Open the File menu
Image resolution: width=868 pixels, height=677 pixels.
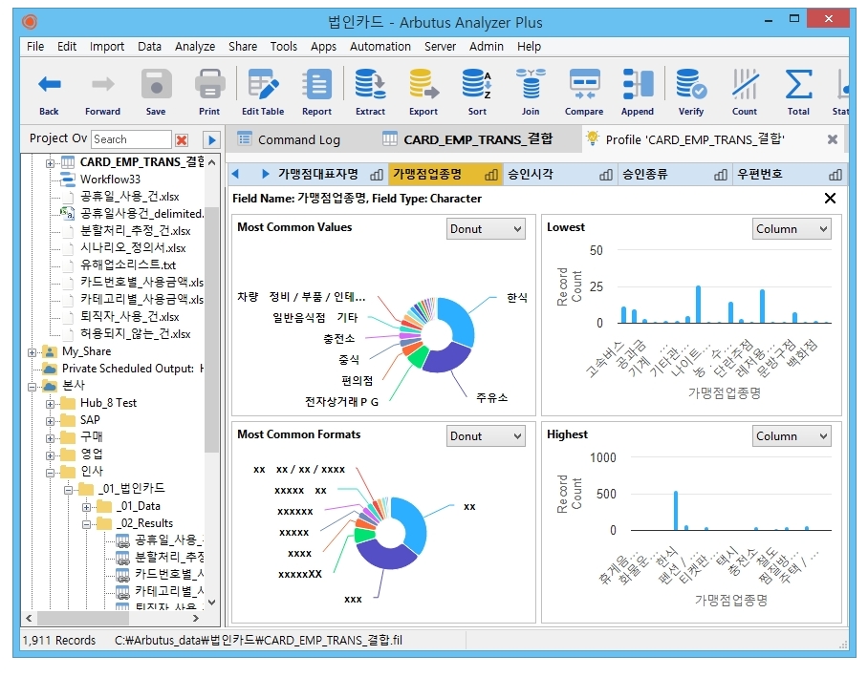(x=35, y=47)
